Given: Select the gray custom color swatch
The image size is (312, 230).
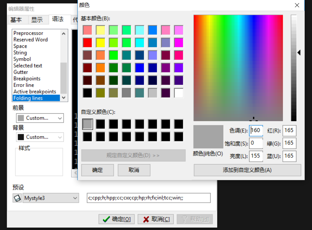Looking at the screenshot, I should point(87,124).
